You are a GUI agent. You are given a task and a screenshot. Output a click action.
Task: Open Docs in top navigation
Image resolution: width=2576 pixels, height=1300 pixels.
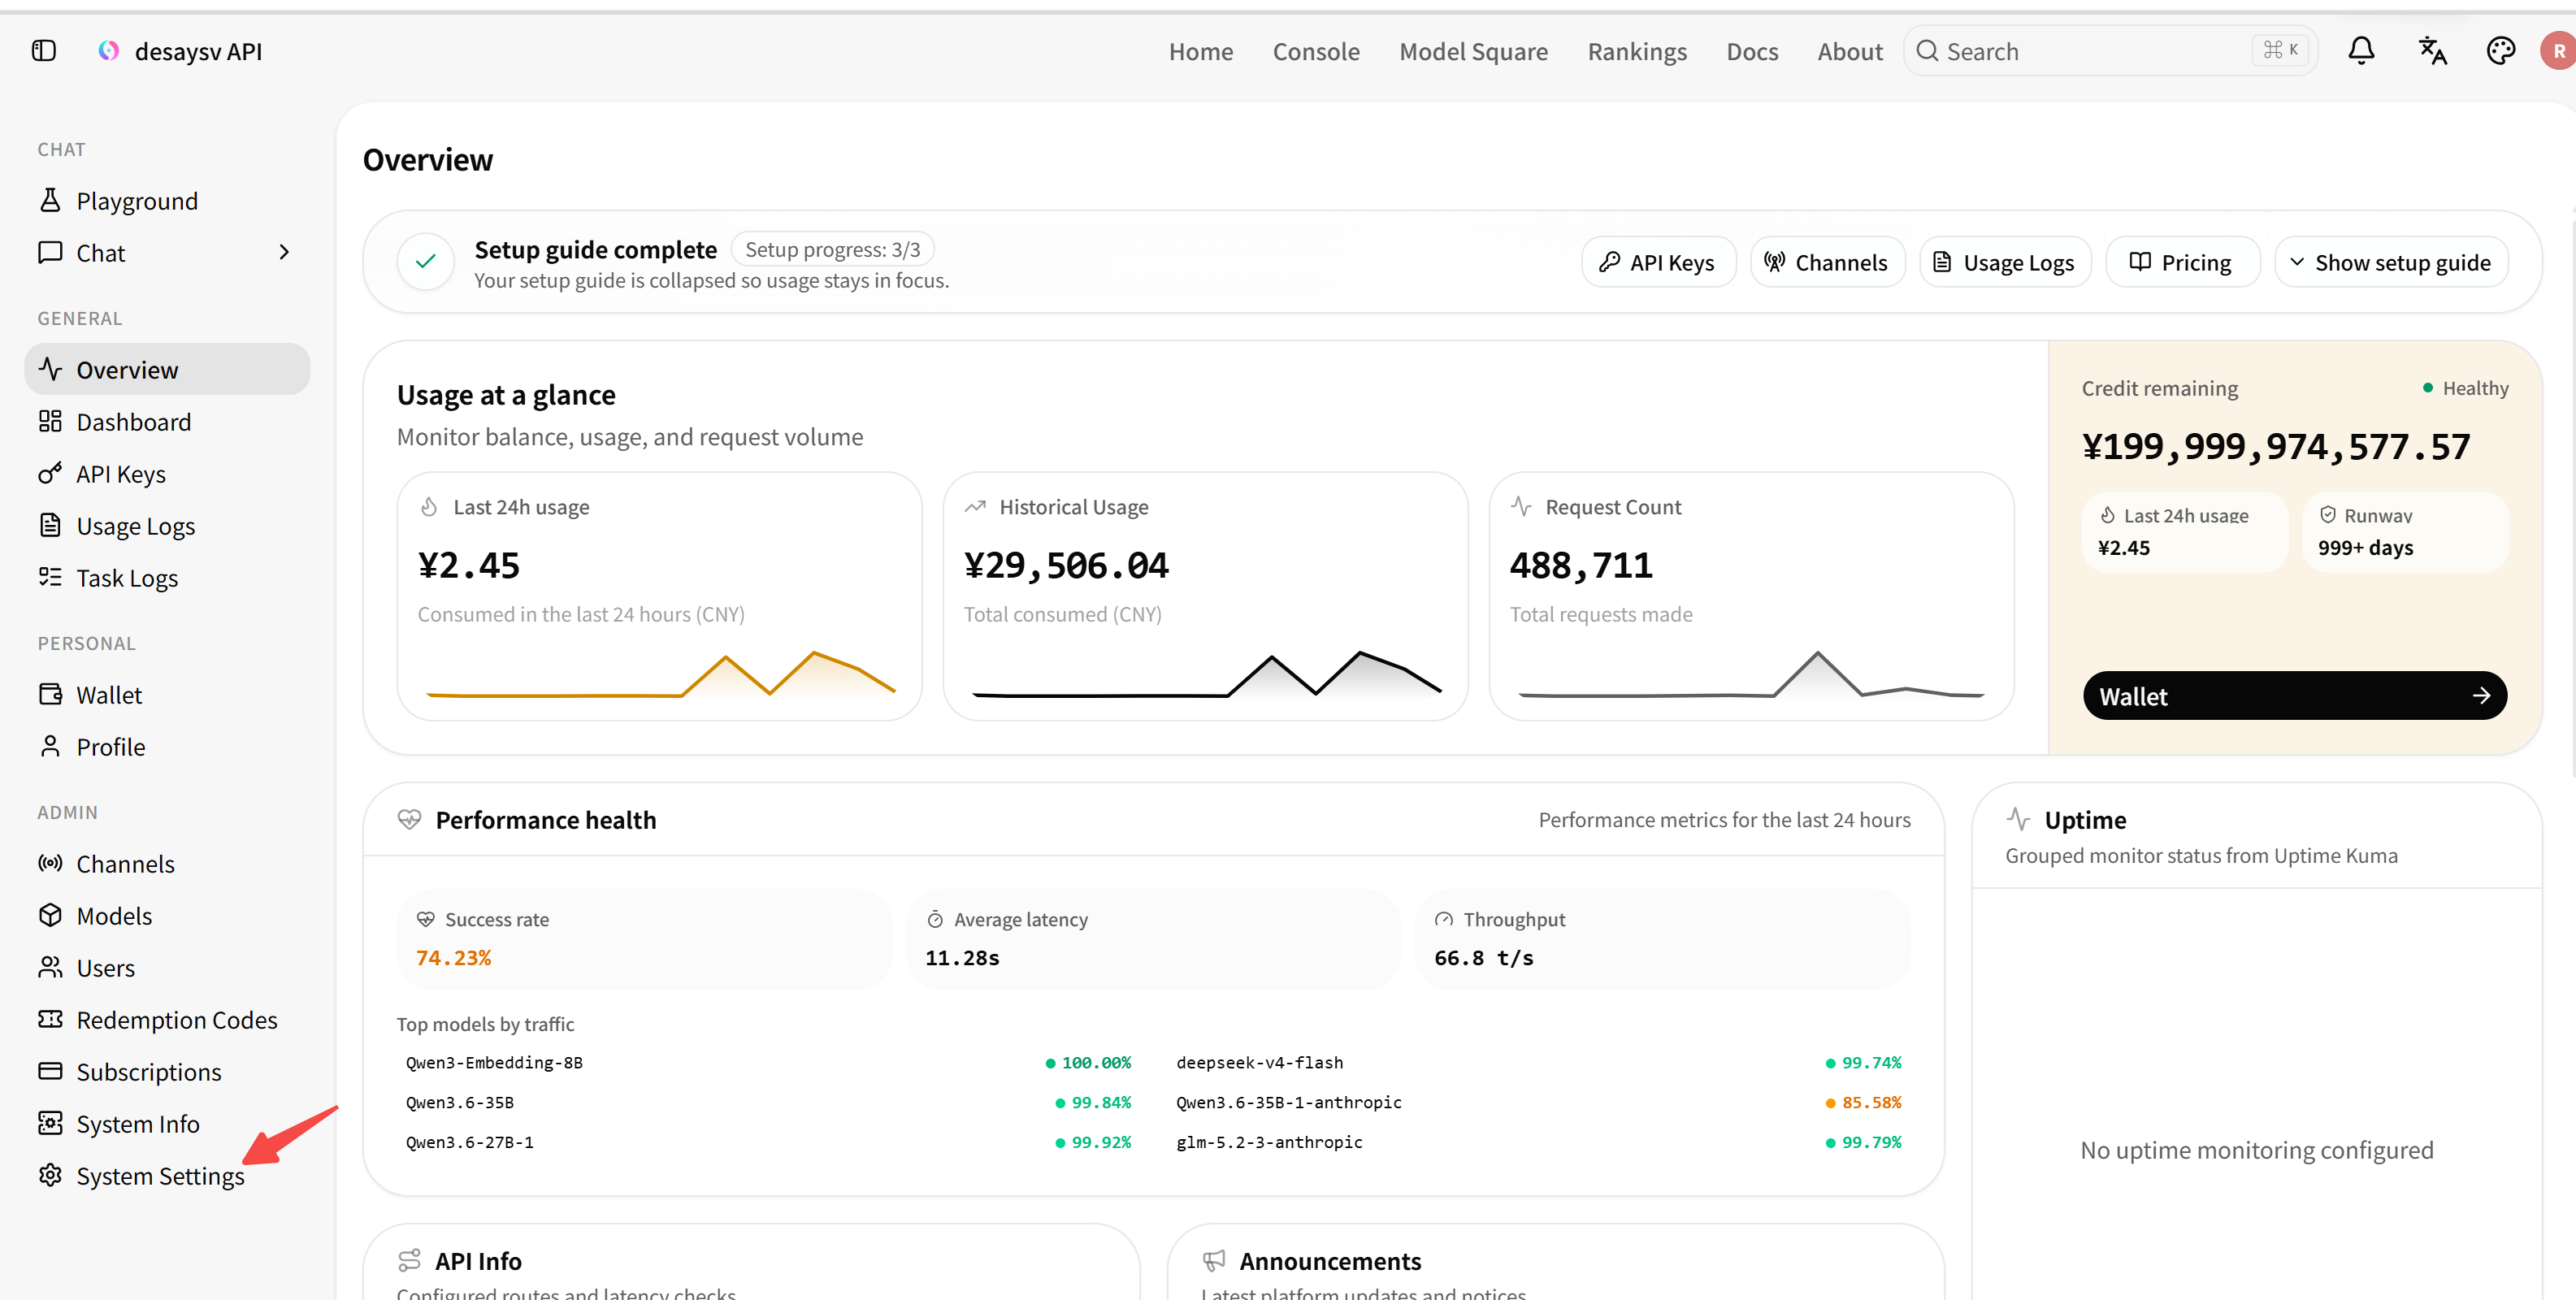tap(1752, 51)
